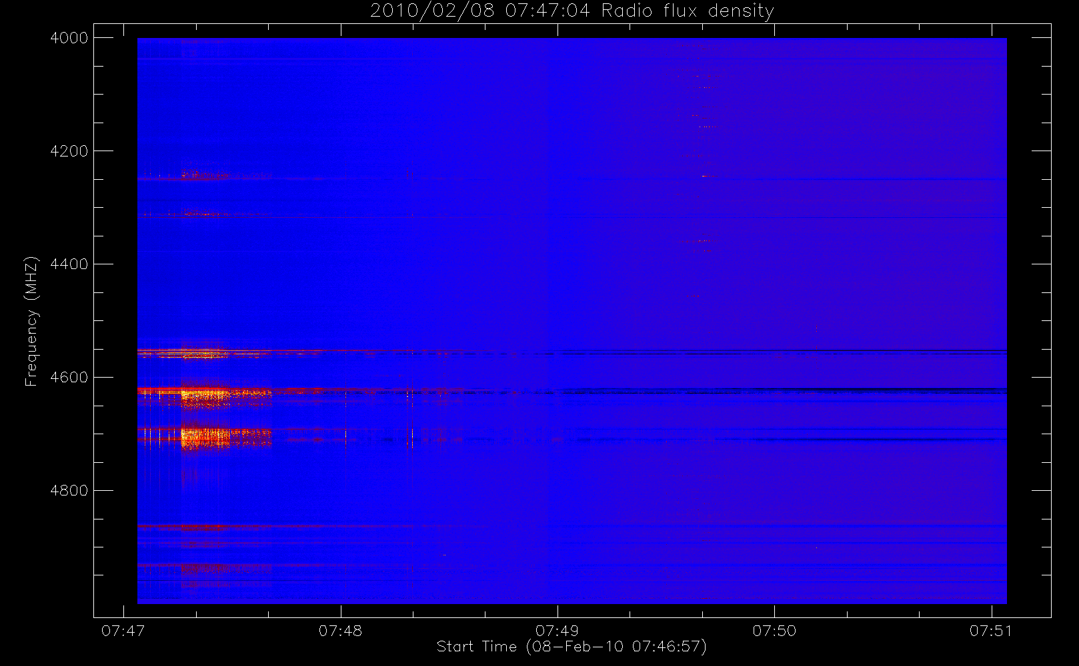Click the 07:50 time tick label
This screenshot has width=1079, height=666.
pos(774,631)
